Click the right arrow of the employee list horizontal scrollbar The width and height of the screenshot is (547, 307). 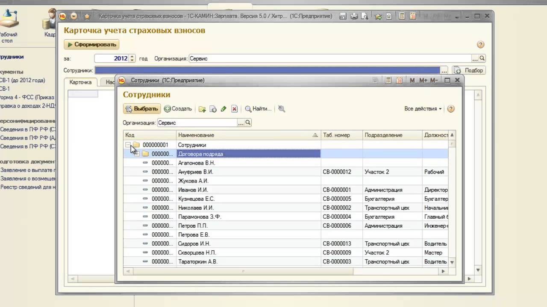pyautogui.click(x=444, y=271)
